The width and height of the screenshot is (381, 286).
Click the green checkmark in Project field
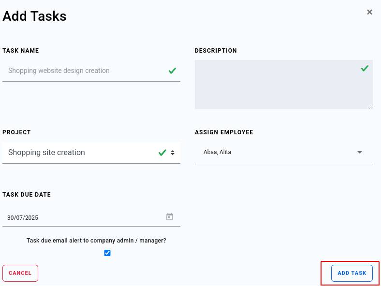[162, 153]
